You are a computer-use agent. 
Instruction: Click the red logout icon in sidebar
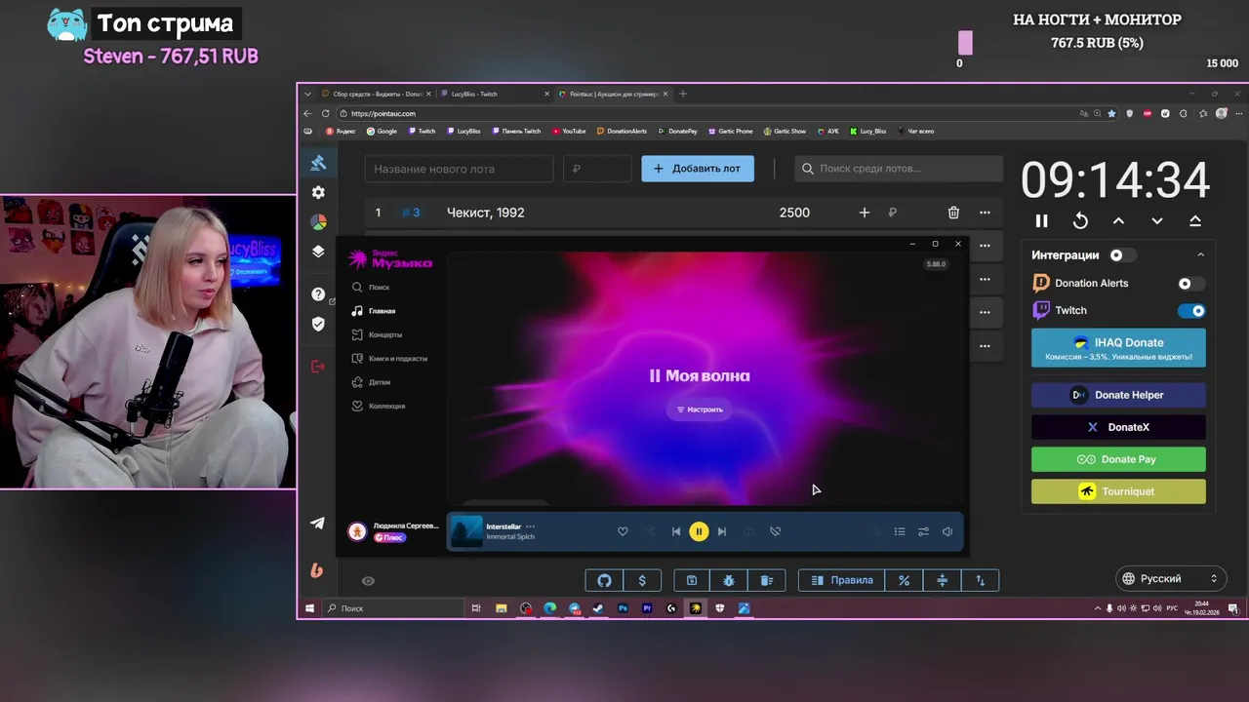[x=318, y=367]
